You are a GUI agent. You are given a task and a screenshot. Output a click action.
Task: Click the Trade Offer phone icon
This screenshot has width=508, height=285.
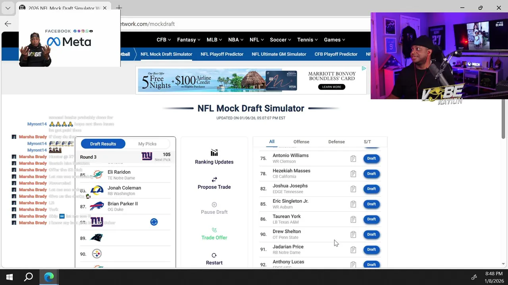click(214, 230)
